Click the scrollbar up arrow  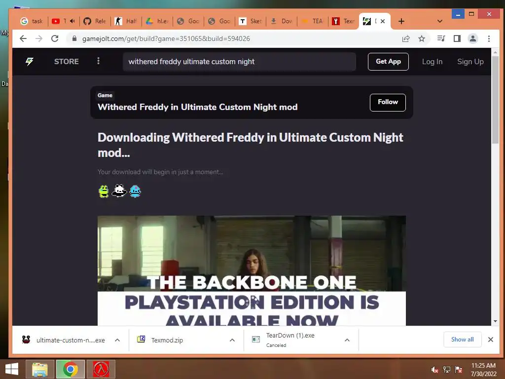click(x=495, y=52)
